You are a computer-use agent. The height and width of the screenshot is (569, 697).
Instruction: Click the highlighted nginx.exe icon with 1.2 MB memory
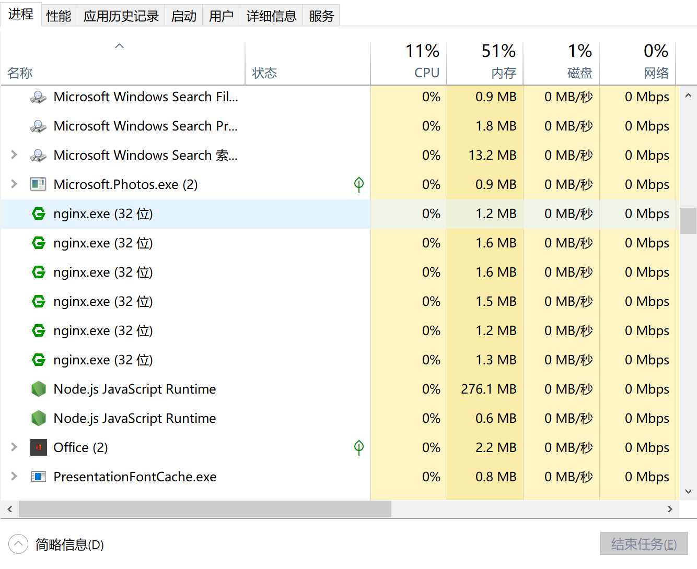pyautogui.click(x=39, y=214)
